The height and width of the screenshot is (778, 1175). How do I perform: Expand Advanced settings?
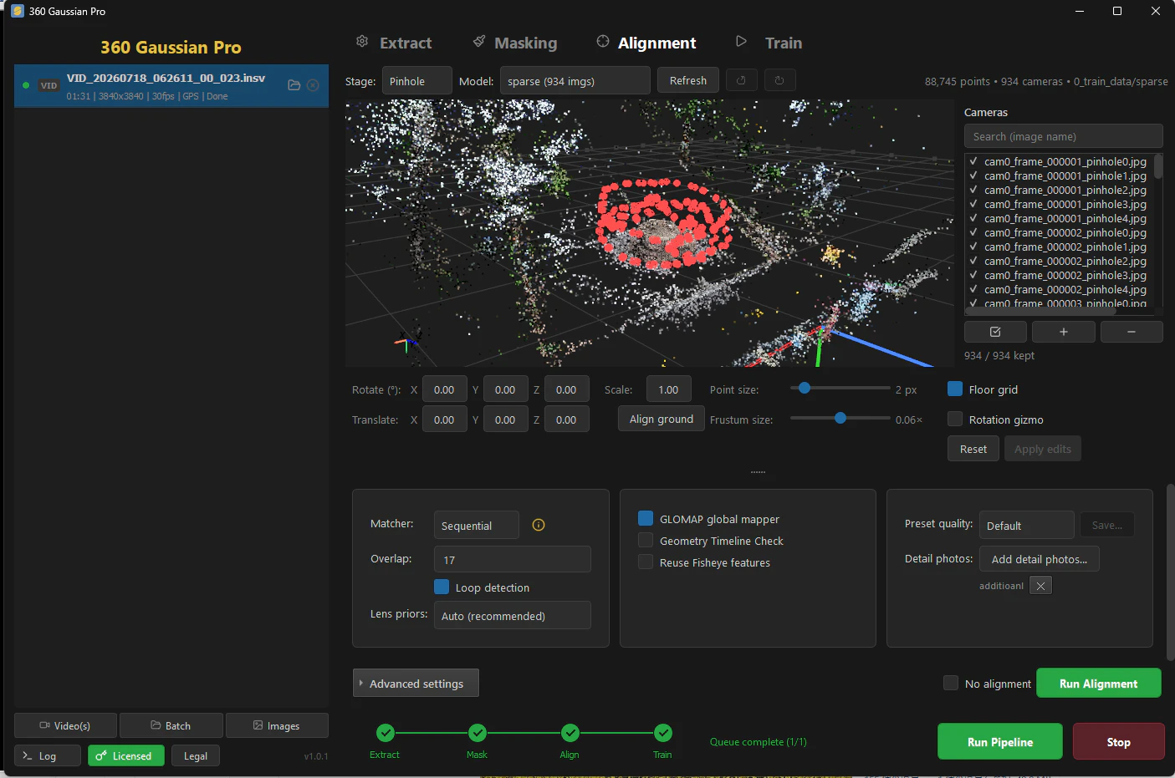pos(416,684)
